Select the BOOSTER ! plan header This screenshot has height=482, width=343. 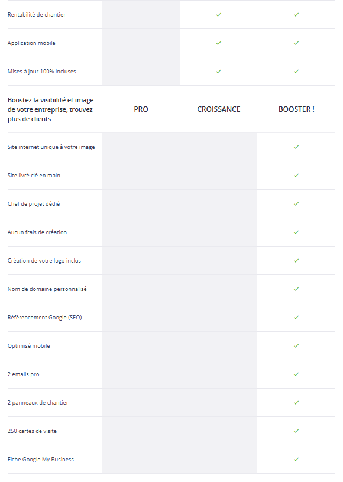296,109
